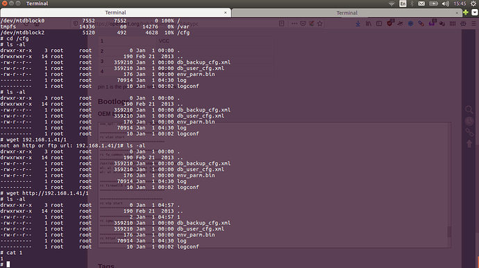Click the tmpfs line in terminal
This screenshot has width=479, height=268.
(x=94, y=26)
